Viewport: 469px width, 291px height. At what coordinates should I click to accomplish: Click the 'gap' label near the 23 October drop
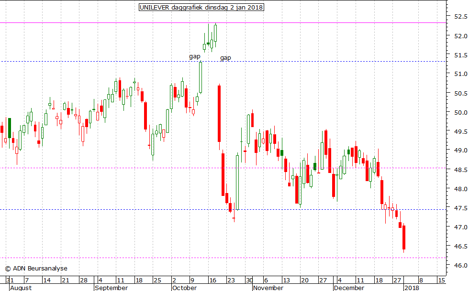[x=225, y=58]
